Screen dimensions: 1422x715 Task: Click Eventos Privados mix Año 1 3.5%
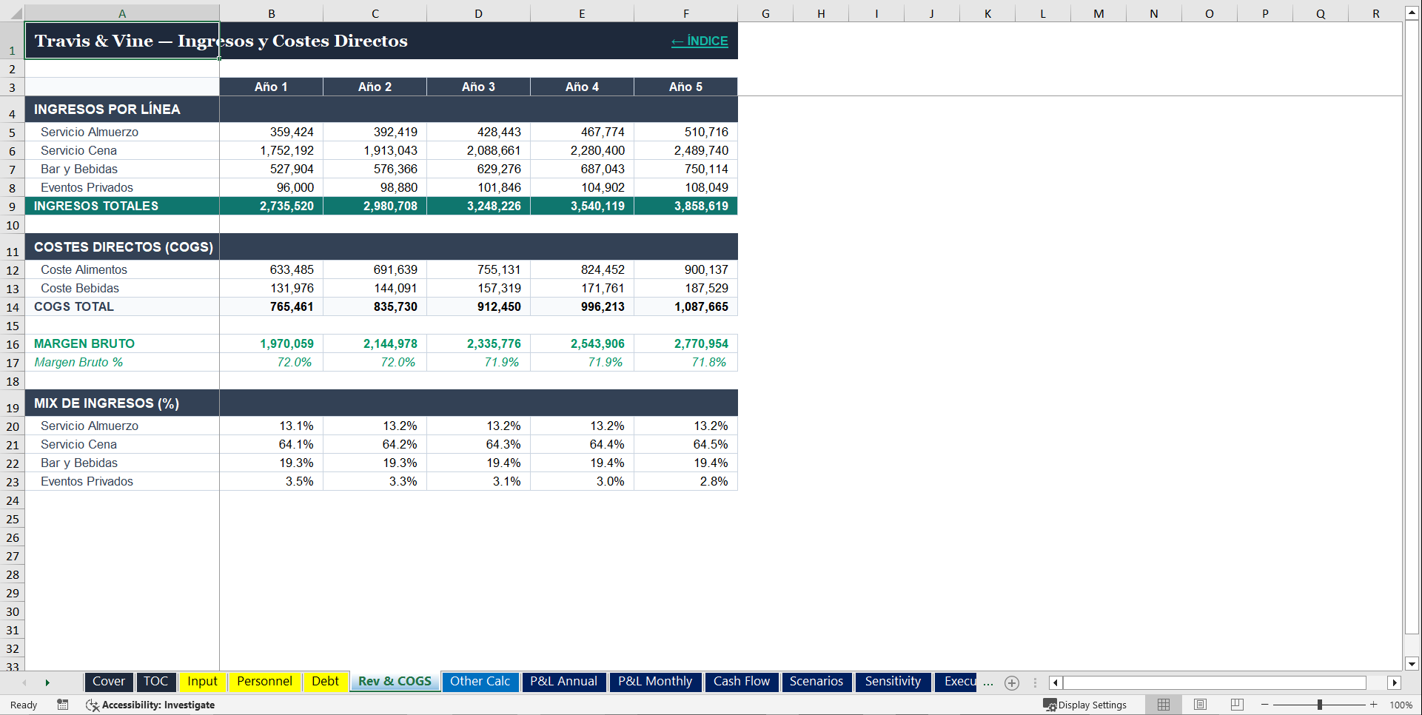272,481
